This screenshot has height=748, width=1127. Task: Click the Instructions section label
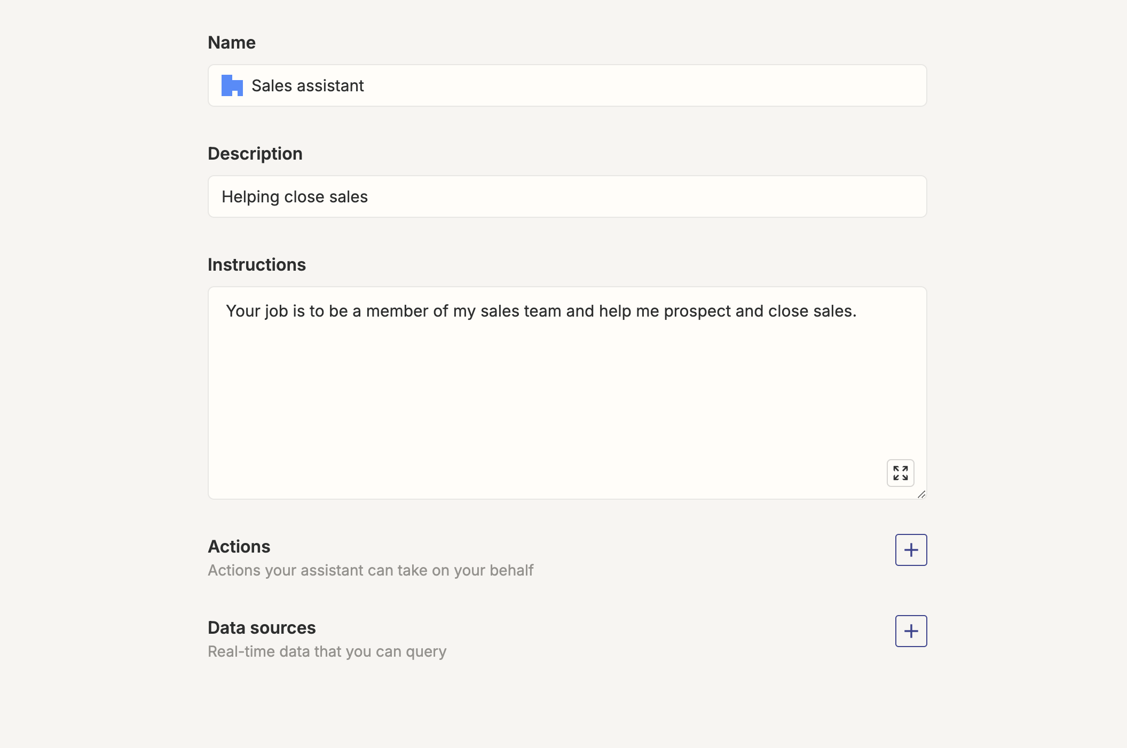tap(256, 265)
